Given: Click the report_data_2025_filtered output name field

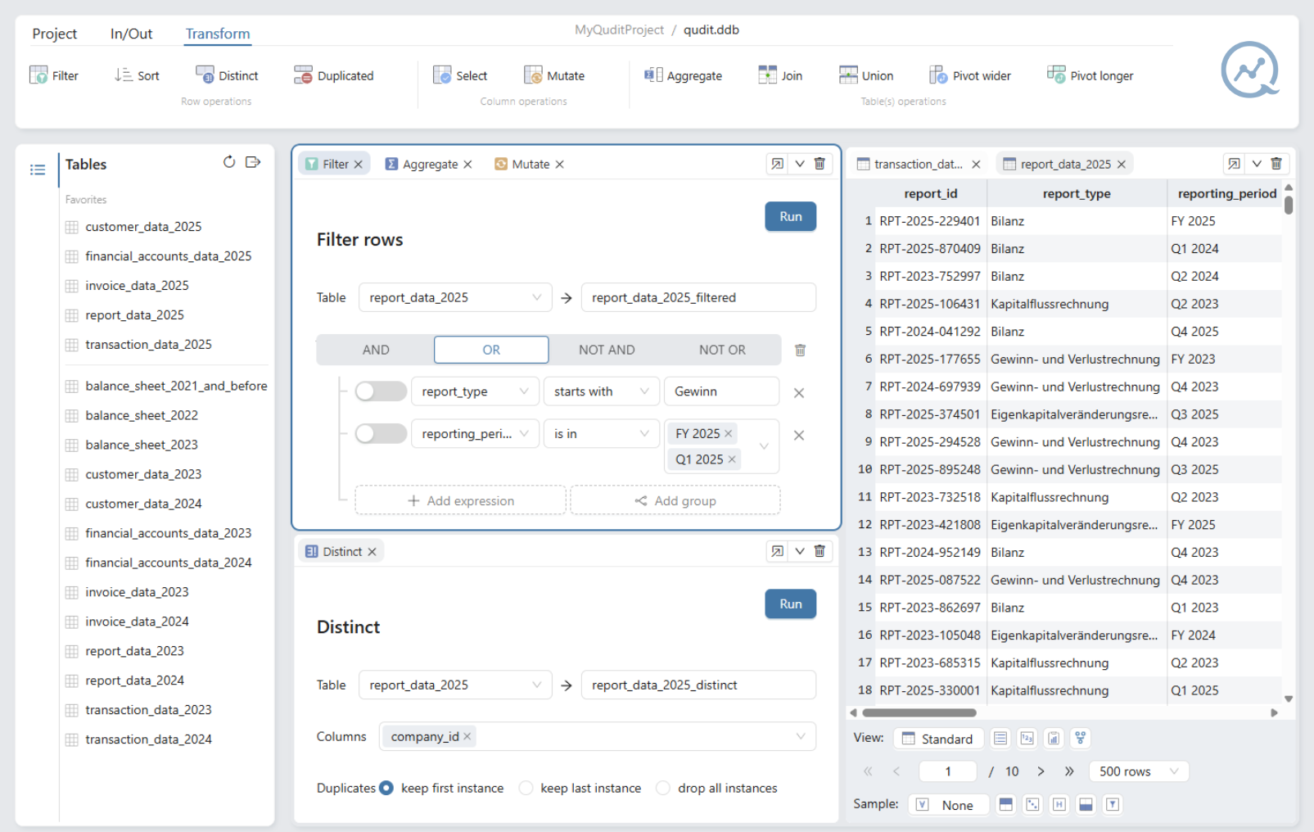Looking at the screenshot, I should [698, 298].
